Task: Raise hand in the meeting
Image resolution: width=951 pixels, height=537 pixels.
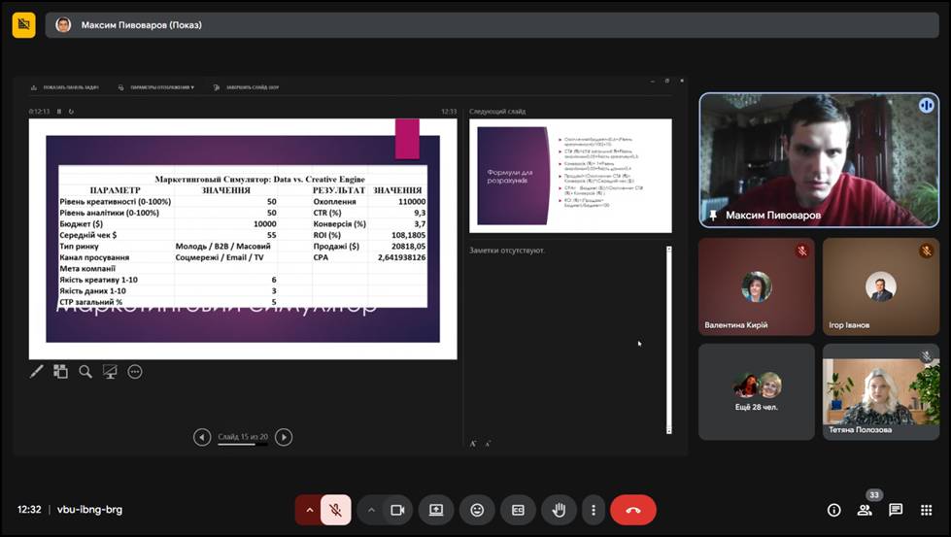Action: (x=559, y=510)
